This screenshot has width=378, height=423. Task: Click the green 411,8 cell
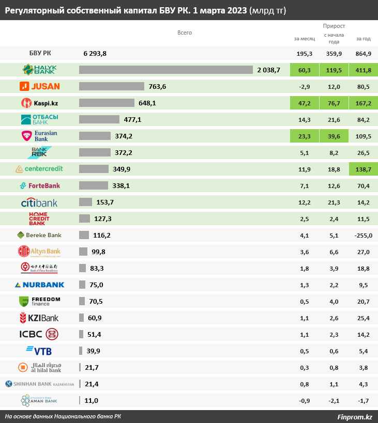[364, 70]
